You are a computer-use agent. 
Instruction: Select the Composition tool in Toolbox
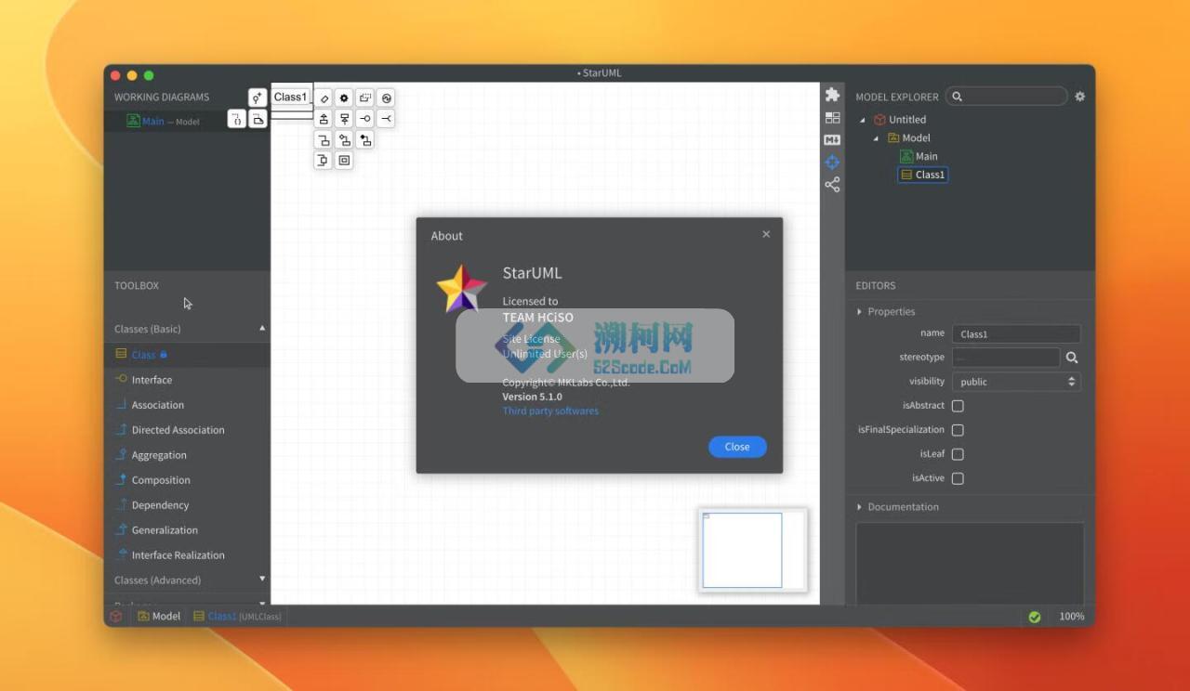187,480
